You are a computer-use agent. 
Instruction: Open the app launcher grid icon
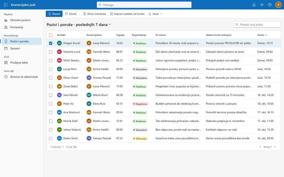pyautogui.click(x=6, y=5)
